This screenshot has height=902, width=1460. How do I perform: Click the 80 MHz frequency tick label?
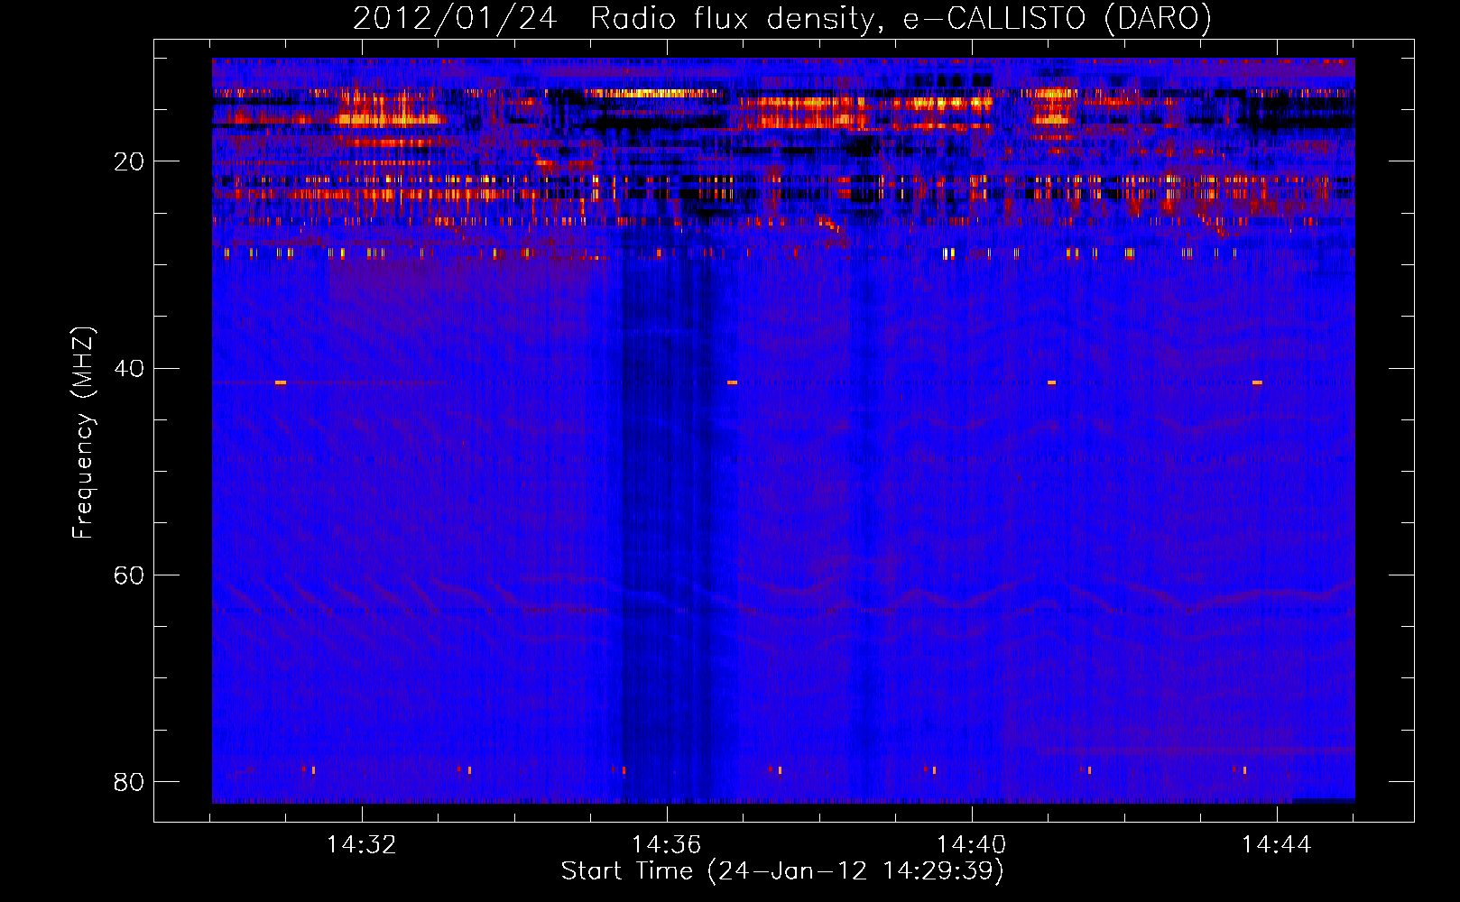pyautogui.click(x=129, y=781)
